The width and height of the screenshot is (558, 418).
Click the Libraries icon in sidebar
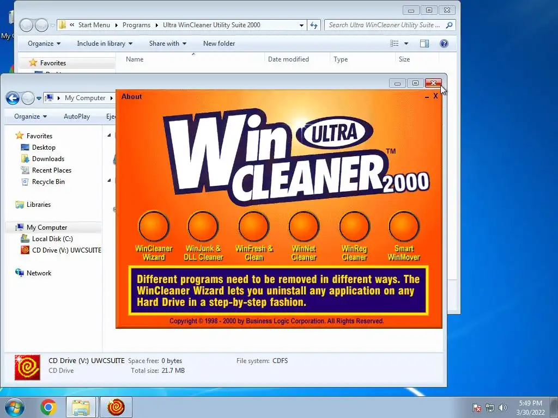(19, 205)
